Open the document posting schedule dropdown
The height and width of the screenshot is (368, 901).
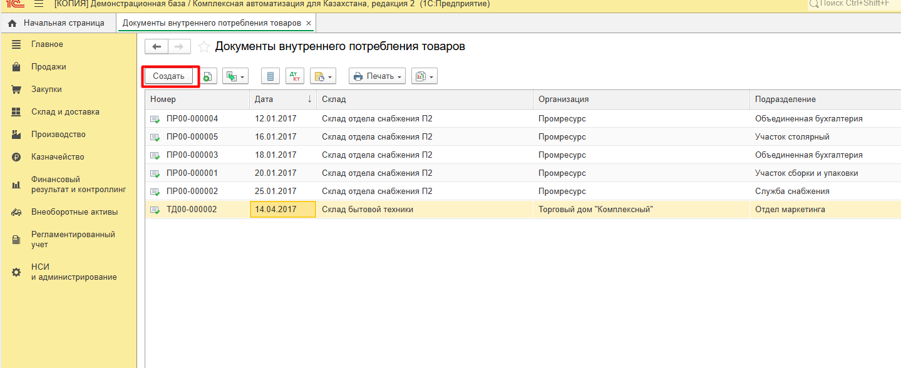pos(323,76)
